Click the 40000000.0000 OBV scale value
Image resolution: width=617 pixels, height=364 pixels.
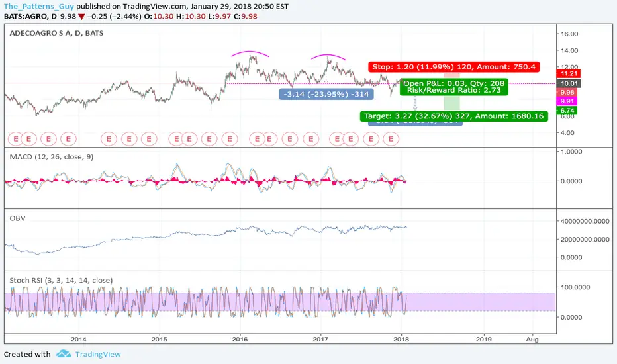click(x=585, y=222)
